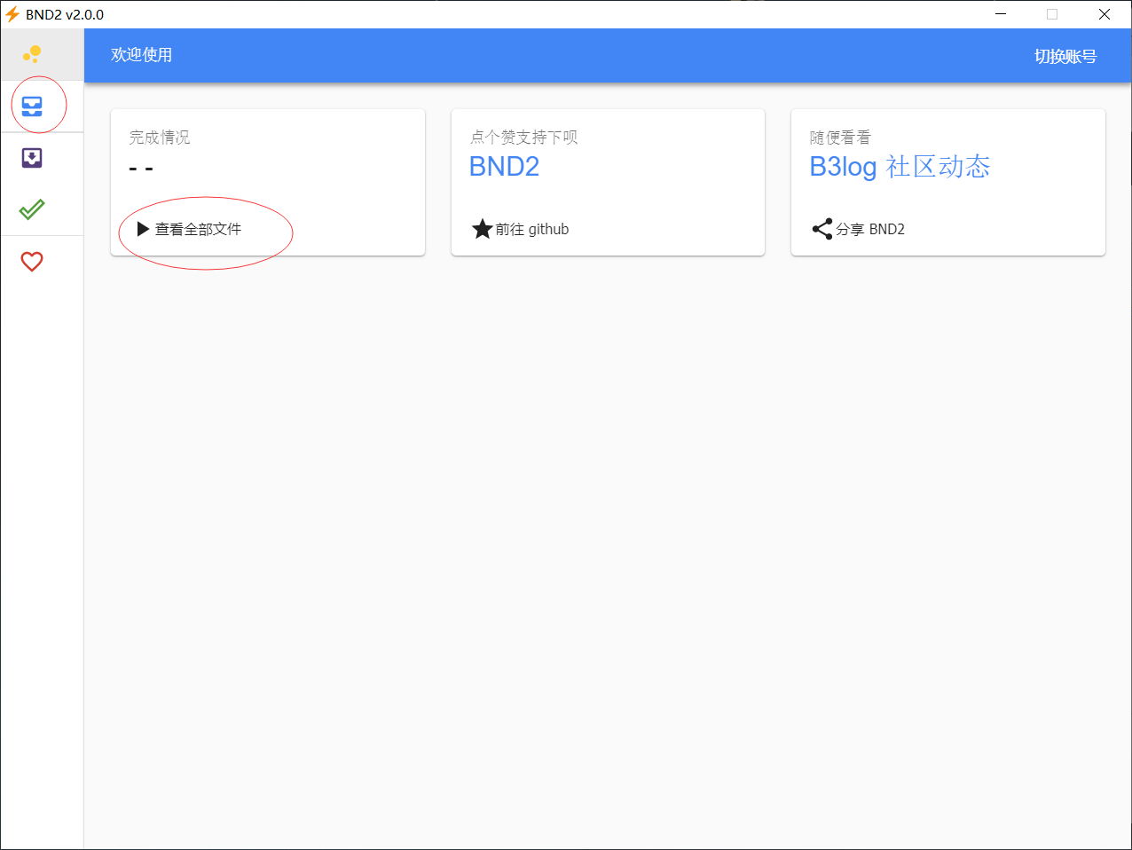The height and width of the screenshot is (850, 1132).
Task: Open the green double-checkmark completed icon
Action: coord(32,209)
